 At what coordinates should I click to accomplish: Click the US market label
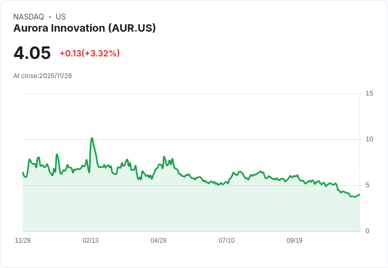coord(61,17)
